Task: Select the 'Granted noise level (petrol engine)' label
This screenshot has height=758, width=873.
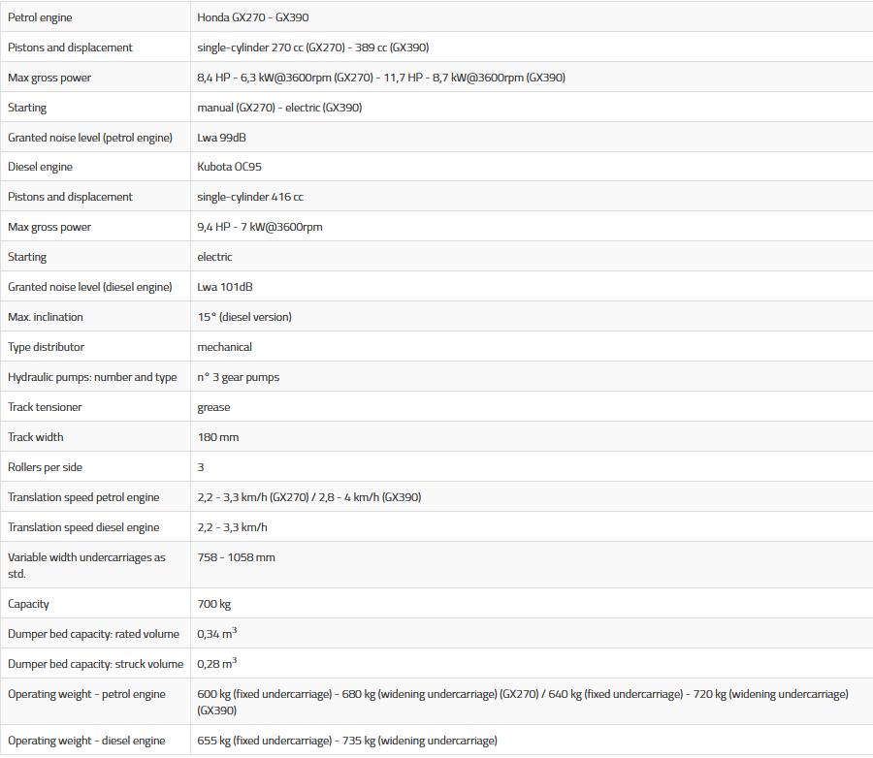Action: 90,138
